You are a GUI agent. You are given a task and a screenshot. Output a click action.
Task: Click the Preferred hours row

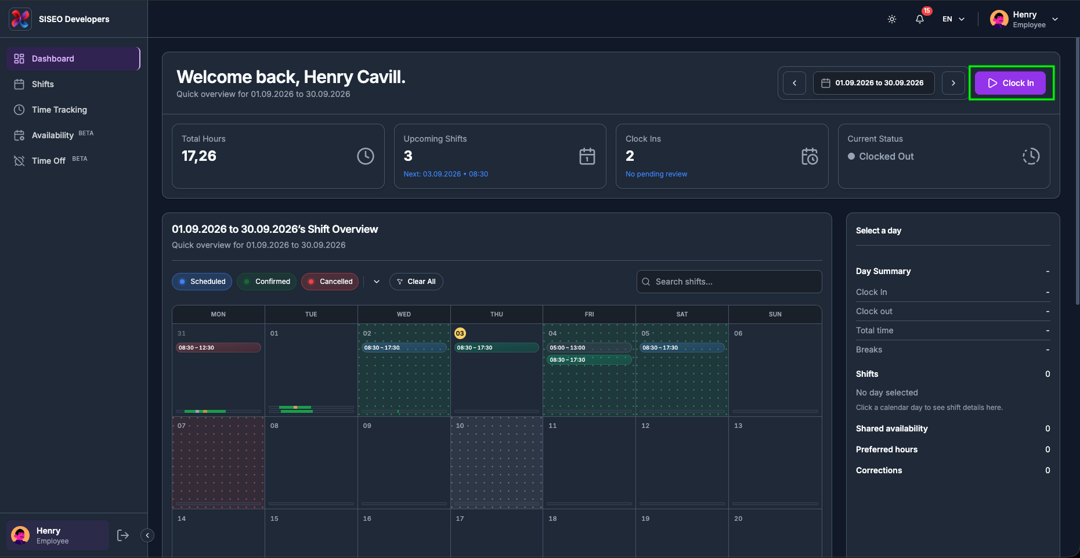pos(953,449)
